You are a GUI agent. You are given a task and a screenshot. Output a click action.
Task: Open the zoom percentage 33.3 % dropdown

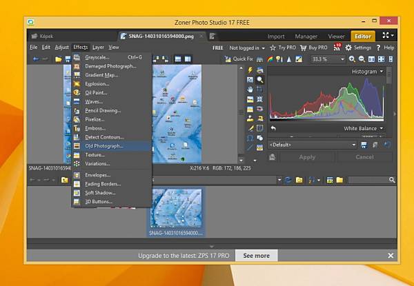click(x=342, y=59)
